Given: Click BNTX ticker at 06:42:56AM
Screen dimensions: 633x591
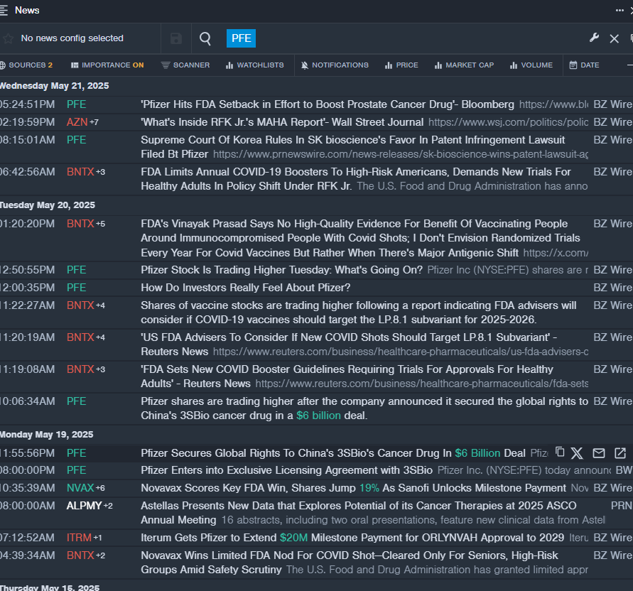Looking at the screenshot, I should coord(80,172).
